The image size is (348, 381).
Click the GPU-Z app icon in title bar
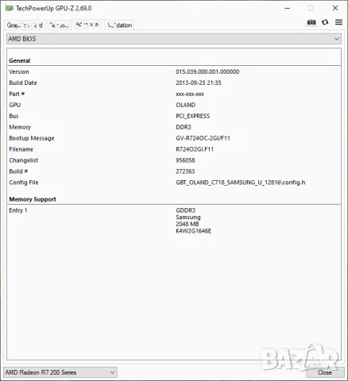pos(10,8)
